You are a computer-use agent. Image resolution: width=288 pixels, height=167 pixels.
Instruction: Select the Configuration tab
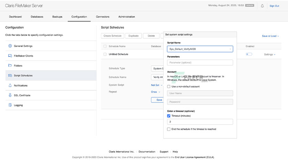click(79, 17)
